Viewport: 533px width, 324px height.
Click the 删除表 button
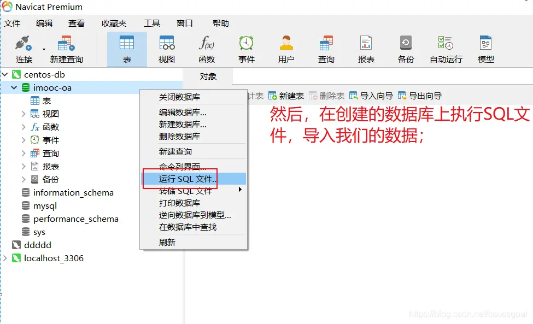(x=326, y=96)
